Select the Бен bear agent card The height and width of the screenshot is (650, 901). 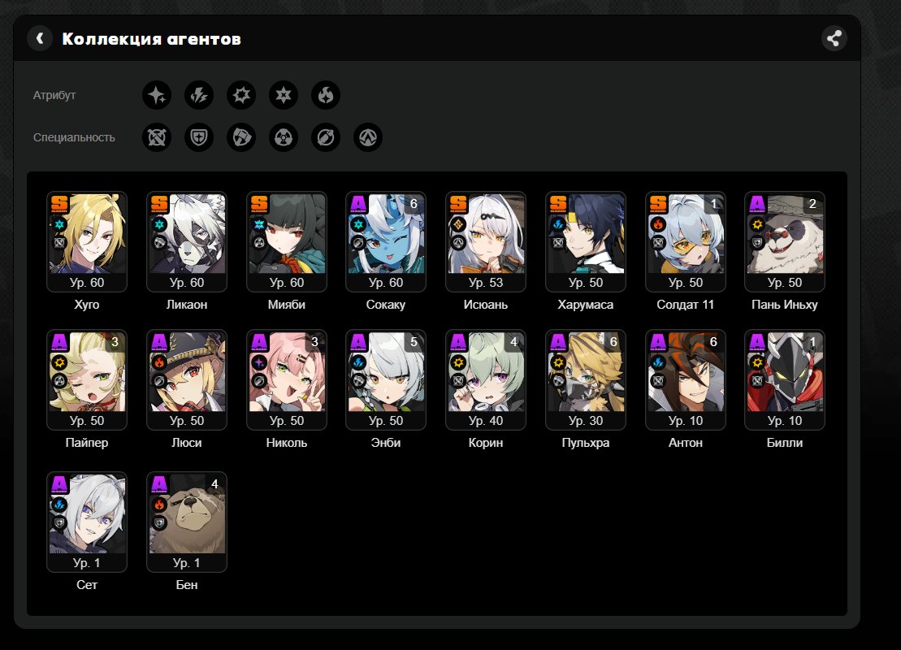[187, 522]
